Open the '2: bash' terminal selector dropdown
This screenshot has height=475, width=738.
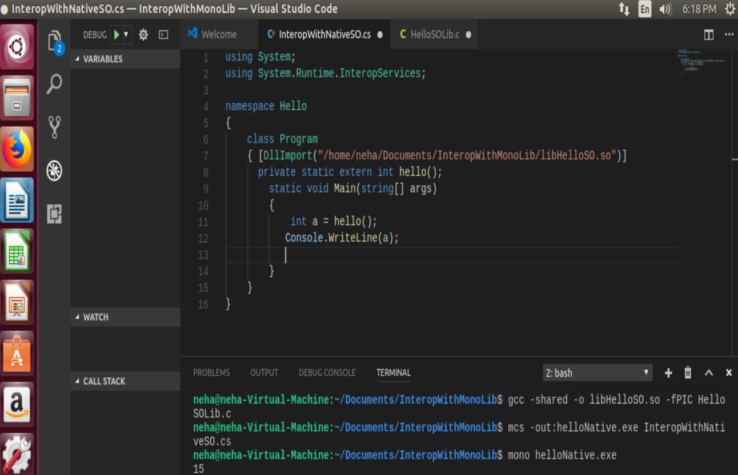(597, 373)
